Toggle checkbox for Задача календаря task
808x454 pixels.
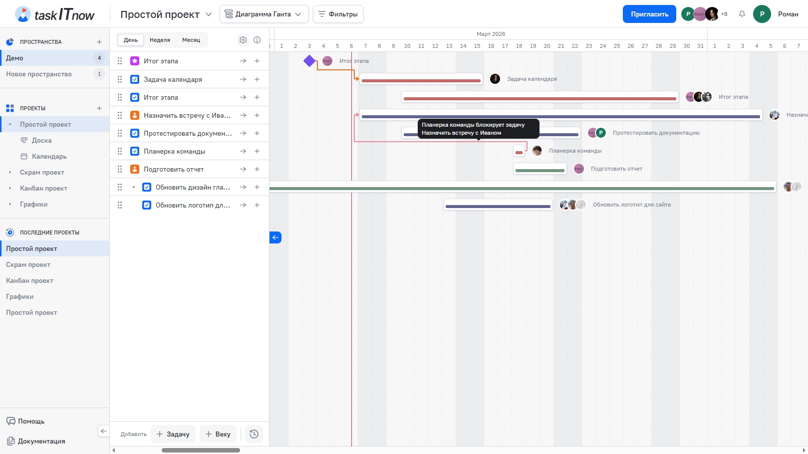pos(135,79)
